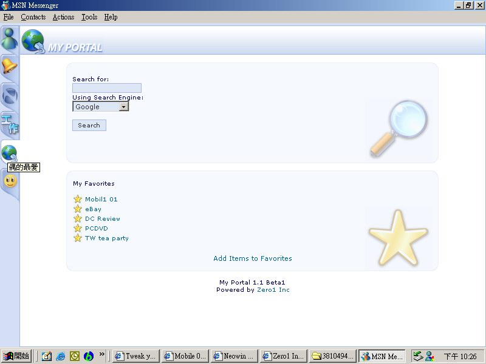
Task: Click the star beside DC Review
Action: tap(78, 218)
